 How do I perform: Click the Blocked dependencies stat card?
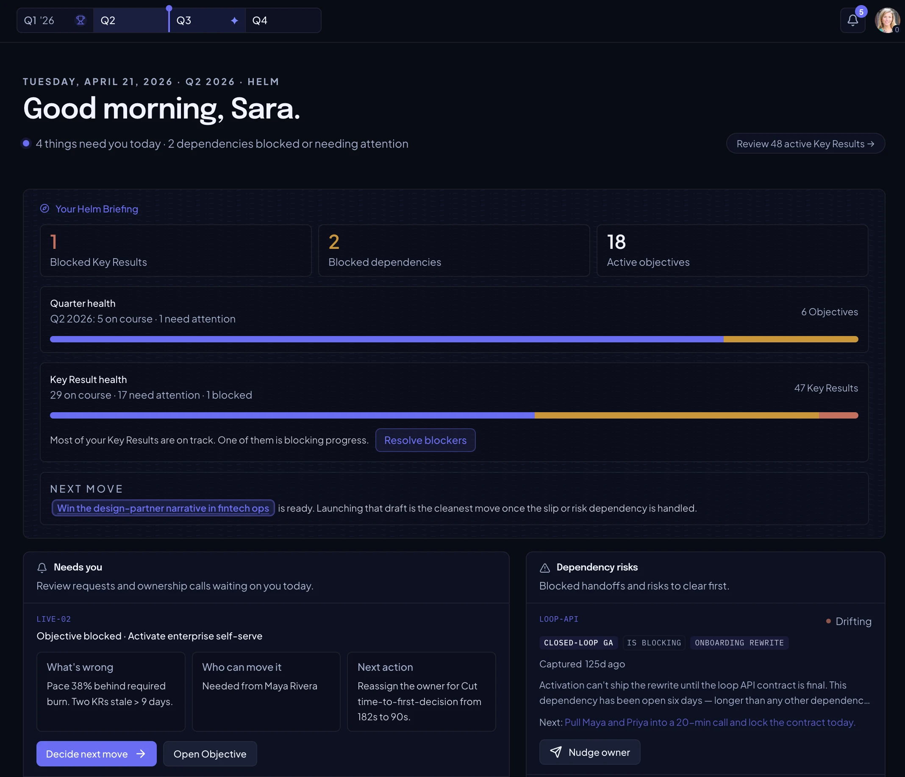(x=454, y=251)
